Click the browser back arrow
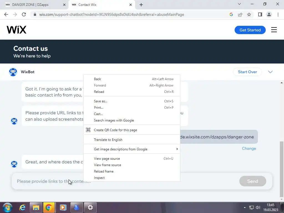The image size is (284, 213). [6, 14]
